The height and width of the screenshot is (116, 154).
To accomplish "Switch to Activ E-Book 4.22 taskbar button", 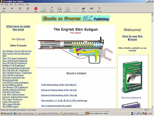I will coord(74,113).
